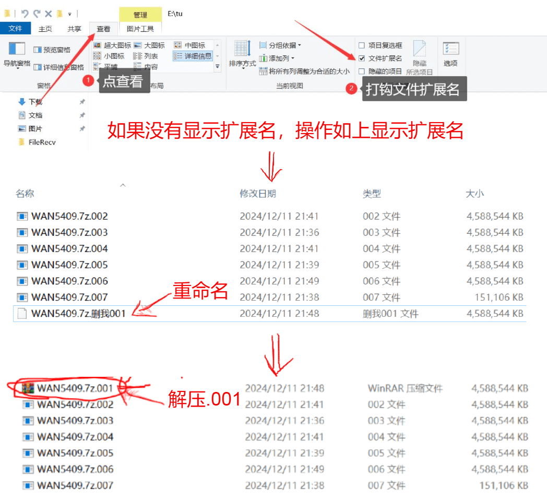Viewport: 547px width, 500px height.
Task: Switch to the 查看 view ribbon tab
Action: point(103,29)
